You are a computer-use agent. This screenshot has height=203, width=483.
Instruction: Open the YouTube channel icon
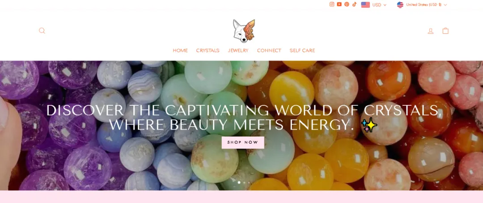click(339, 4)
